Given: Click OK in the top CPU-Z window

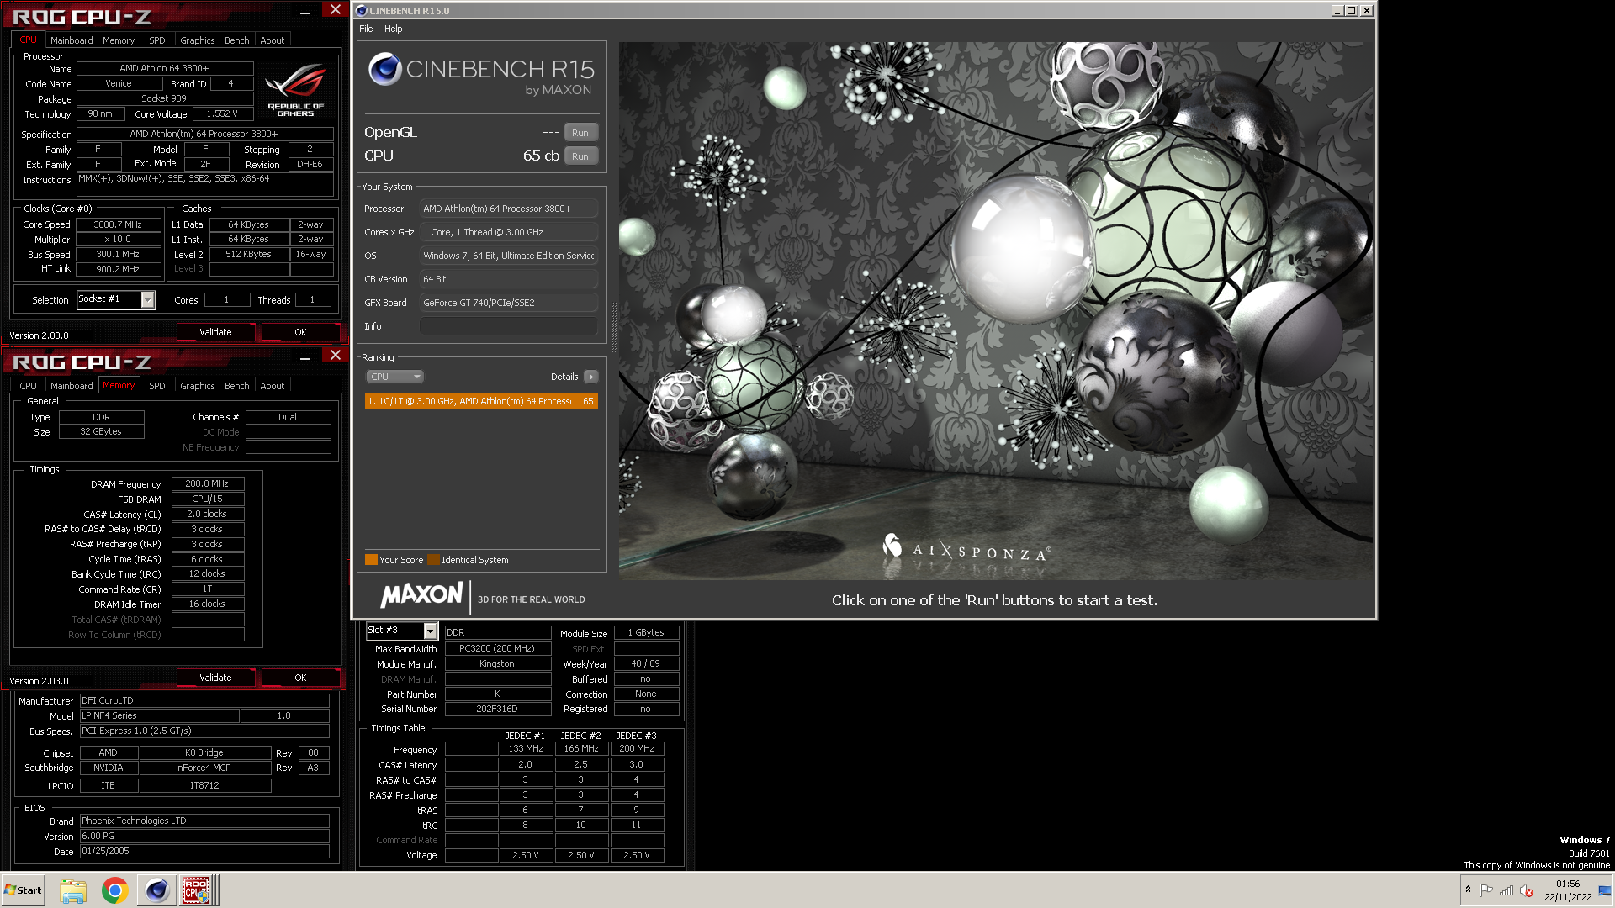Looking at the screenshot, I should tap(300, 332).
